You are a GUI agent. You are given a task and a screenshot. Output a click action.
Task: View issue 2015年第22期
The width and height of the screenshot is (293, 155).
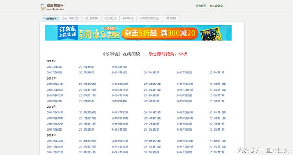(120, 113)
